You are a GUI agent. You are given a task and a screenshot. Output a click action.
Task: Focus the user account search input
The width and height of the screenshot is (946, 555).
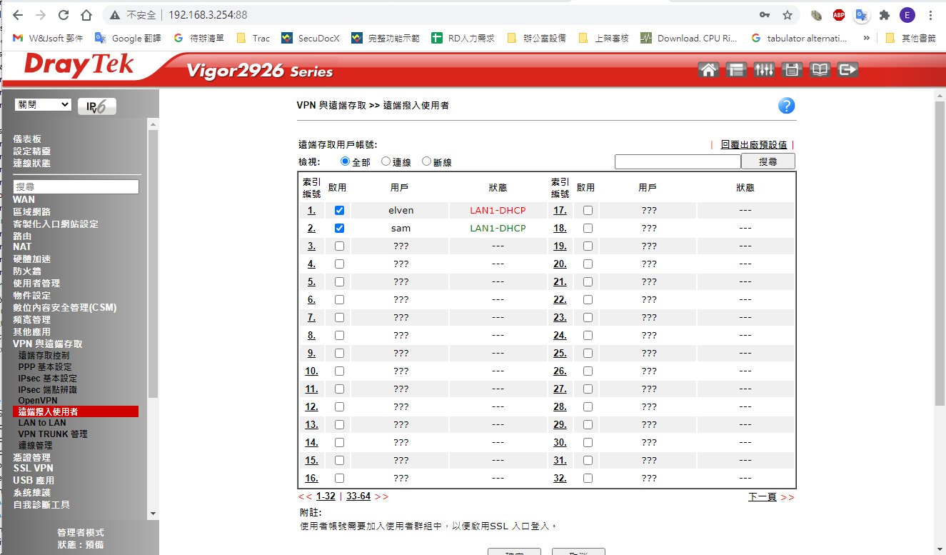pyautogui.click(x=678, y=162)
